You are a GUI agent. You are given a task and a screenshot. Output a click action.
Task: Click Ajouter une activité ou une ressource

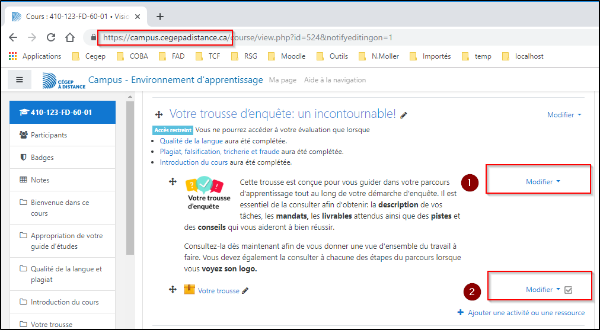[521, 313]
